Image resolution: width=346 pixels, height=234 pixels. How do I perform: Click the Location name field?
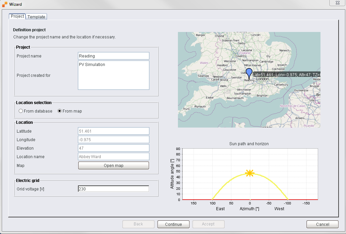coord(113,157)
